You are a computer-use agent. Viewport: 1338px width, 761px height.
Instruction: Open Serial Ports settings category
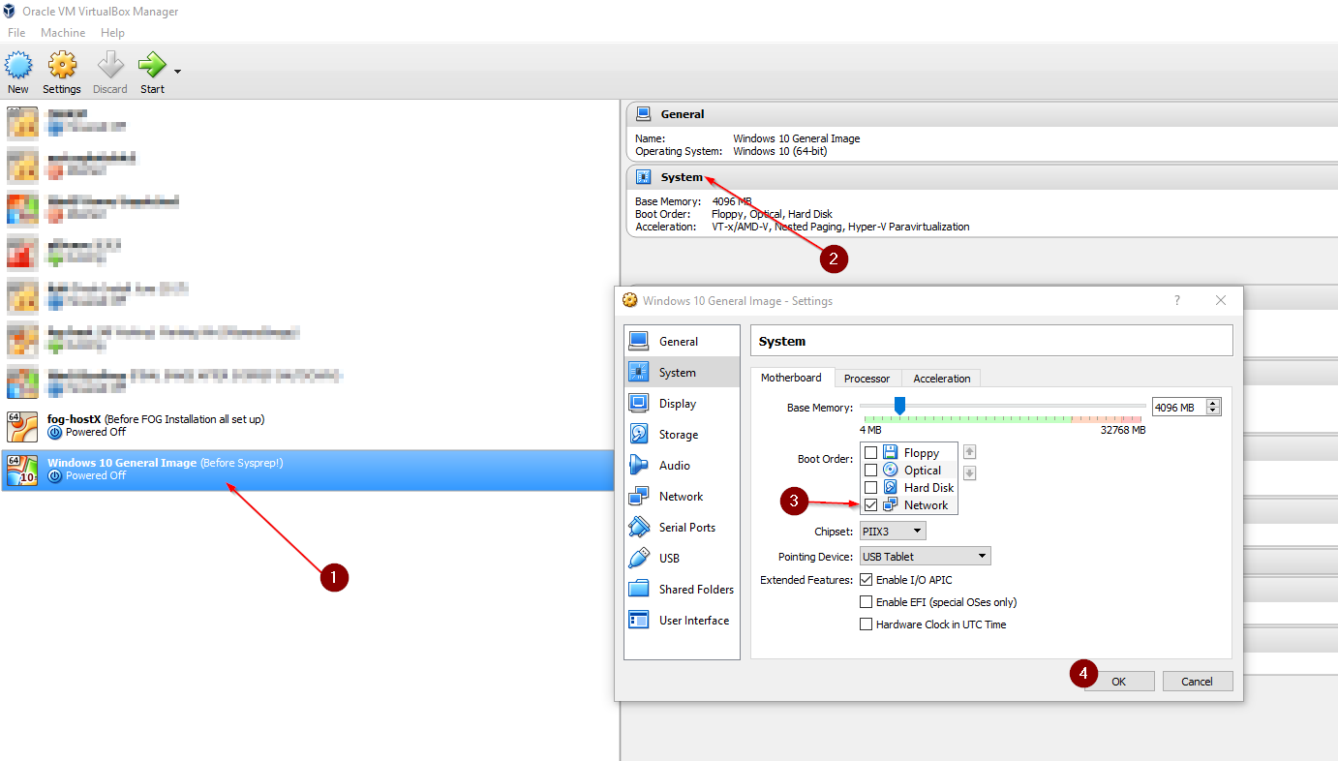click(x=682, y=528)
